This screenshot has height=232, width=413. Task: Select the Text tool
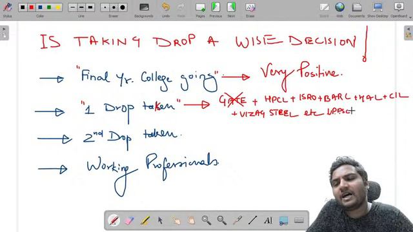pyautogui.click(x=268, y=220)
